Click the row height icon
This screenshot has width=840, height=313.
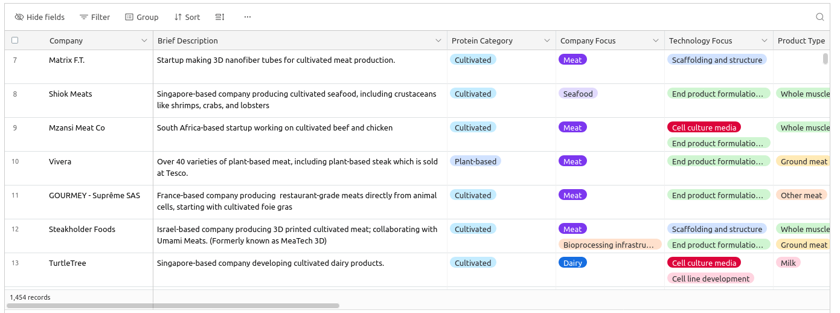[x=220, y=17]
